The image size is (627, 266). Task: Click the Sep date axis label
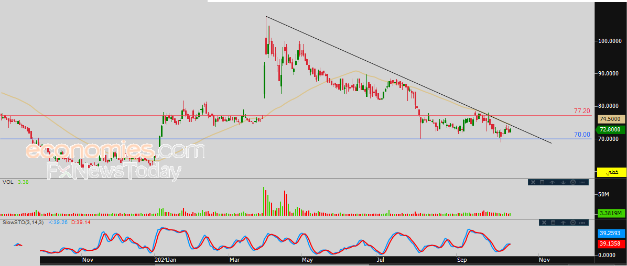pos(462,260)
